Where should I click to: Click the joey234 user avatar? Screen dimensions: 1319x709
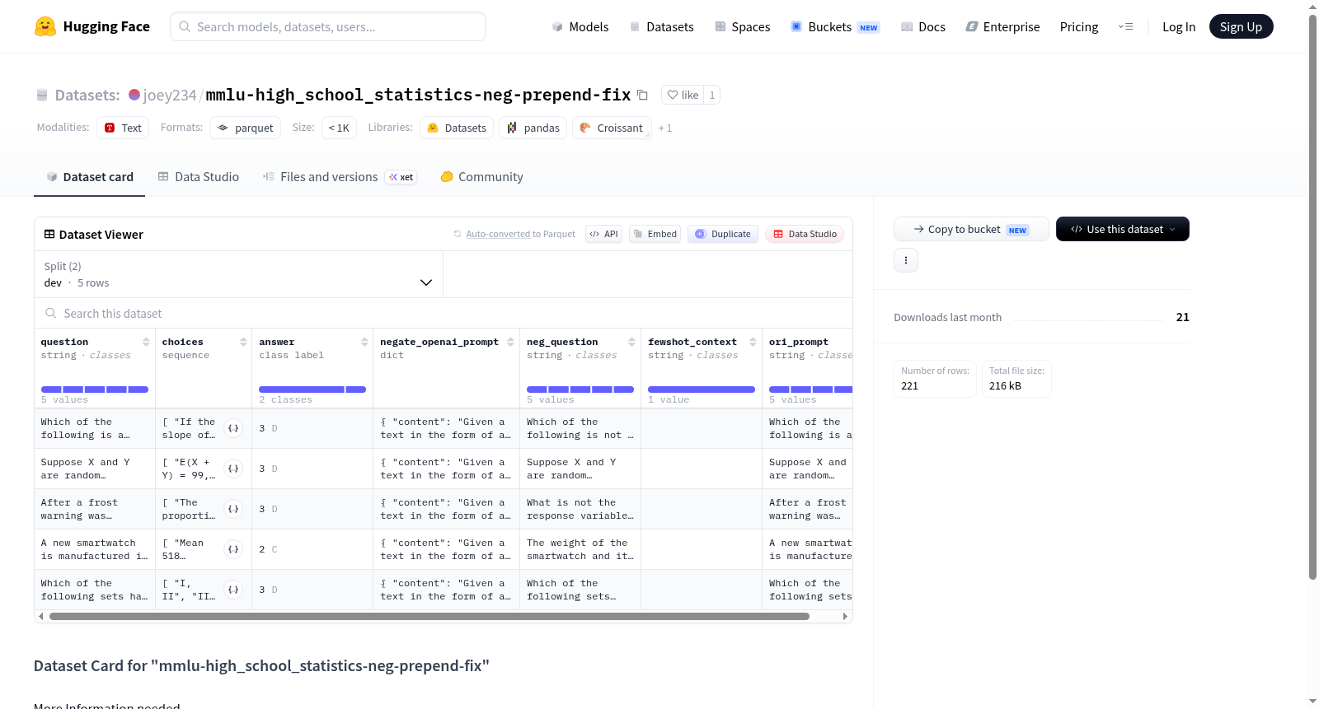point(134,95)
